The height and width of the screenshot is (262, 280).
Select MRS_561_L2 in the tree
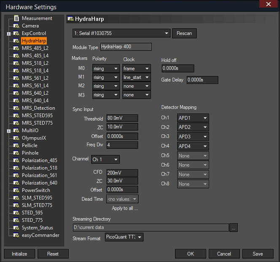(35, 78)
